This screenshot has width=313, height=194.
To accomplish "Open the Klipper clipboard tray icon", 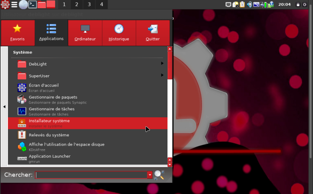I will pos(242,5).
